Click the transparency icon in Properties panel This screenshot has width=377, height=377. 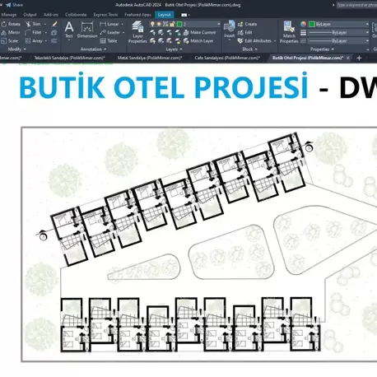tap(303, 41)
